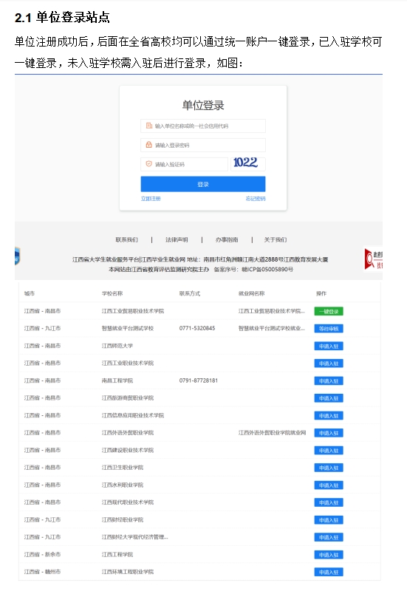Click 申请入驻 for 江西现代职业技术学院
Screen dimensions: 407x594
pyautogui.click(x=329, y=502)
